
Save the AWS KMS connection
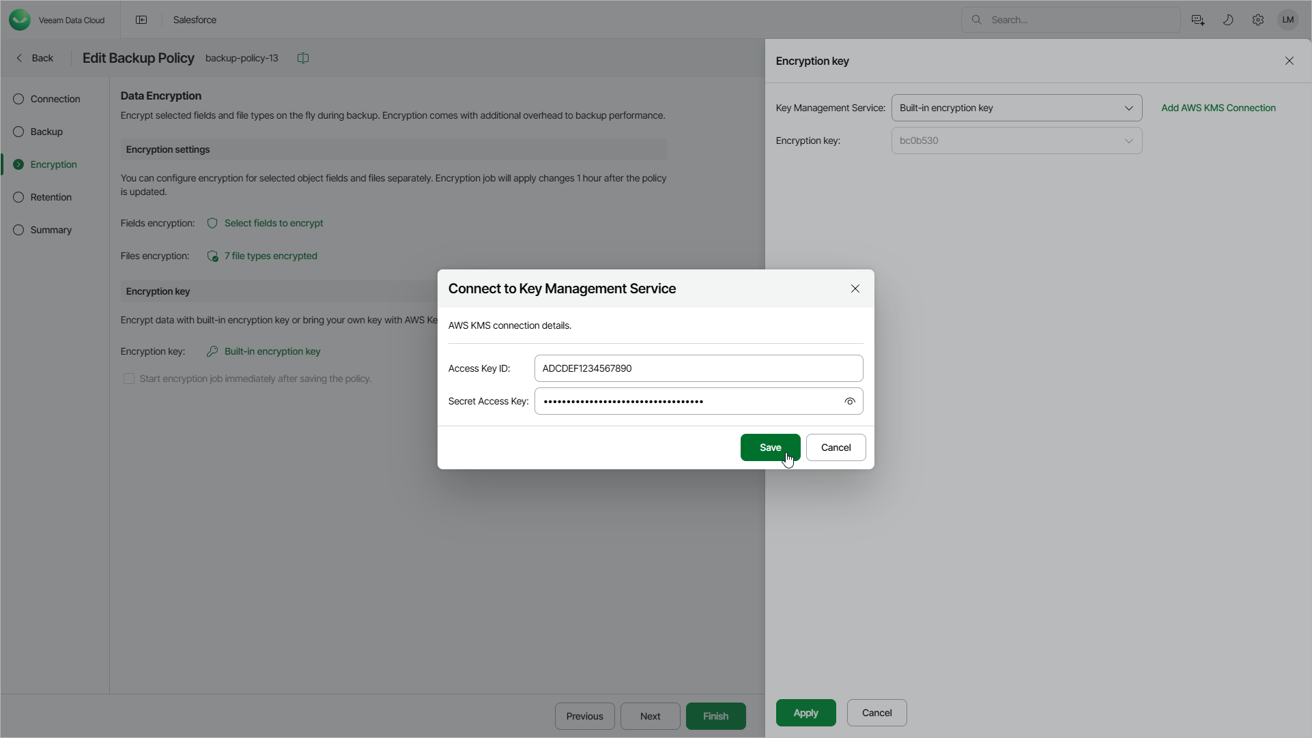(x=770, y=447)
